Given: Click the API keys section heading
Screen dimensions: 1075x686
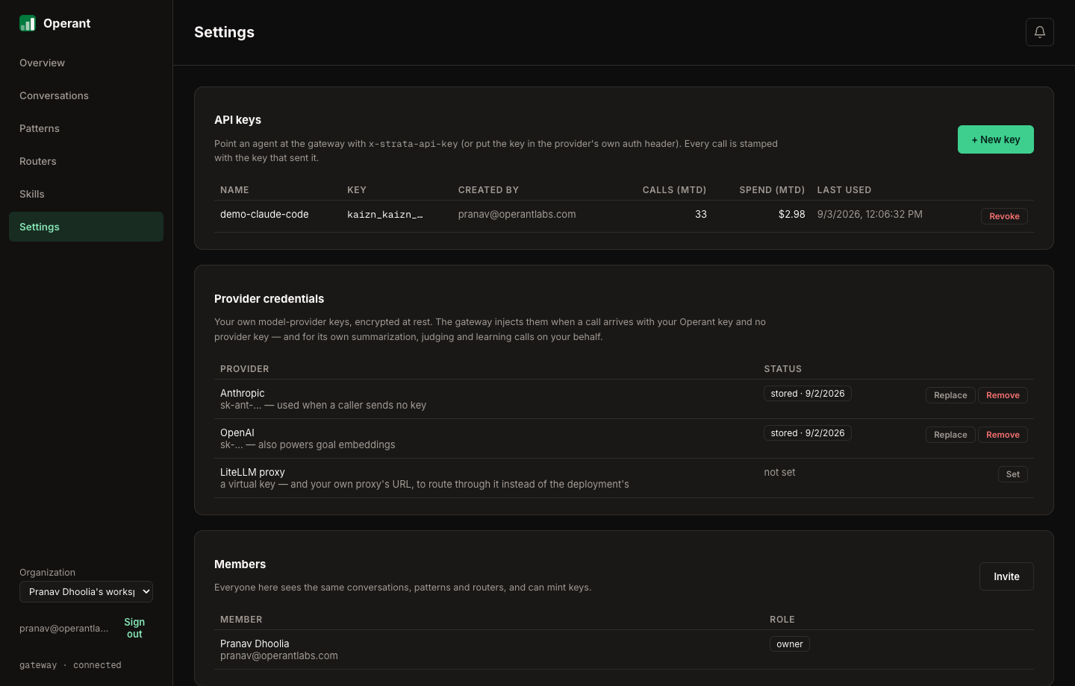Looking at the screenshot, I should pos(237,120).
